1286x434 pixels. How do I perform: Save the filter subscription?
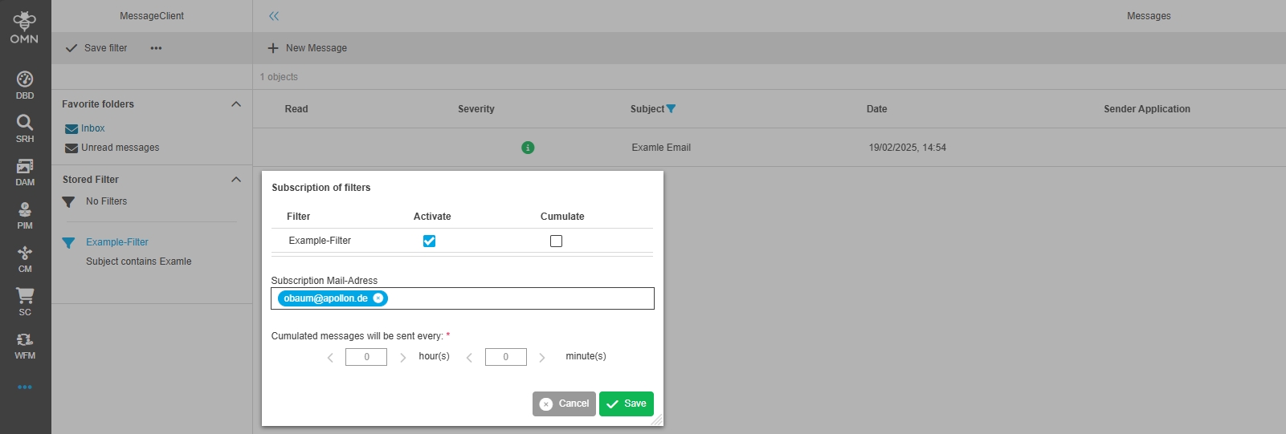point(627,404)
